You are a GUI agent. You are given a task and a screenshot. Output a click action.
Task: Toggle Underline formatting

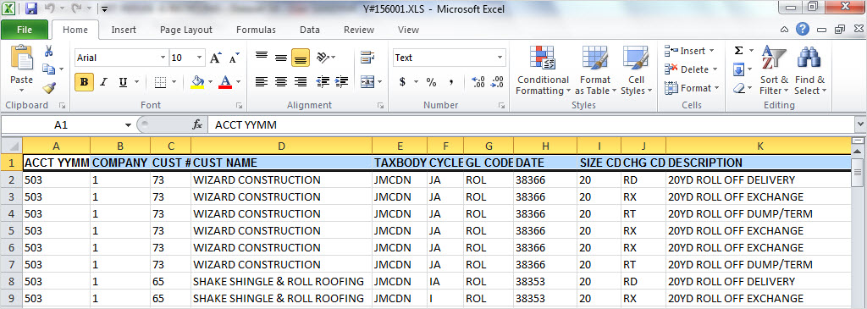122,82
